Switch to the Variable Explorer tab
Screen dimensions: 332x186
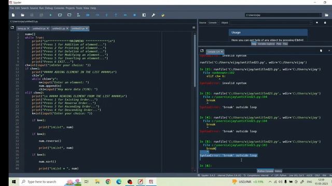point(266,44)
